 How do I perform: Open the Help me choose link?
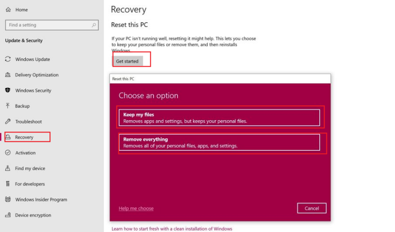(136, 209)
